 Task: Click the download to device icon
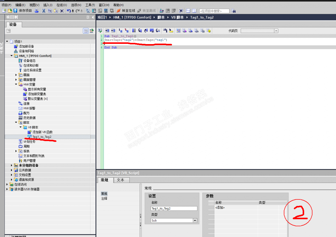click(94, 11)
